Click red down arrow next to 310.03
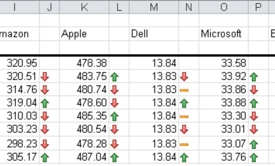This screenshot has width=275, height=166. (x=45, y=117)
